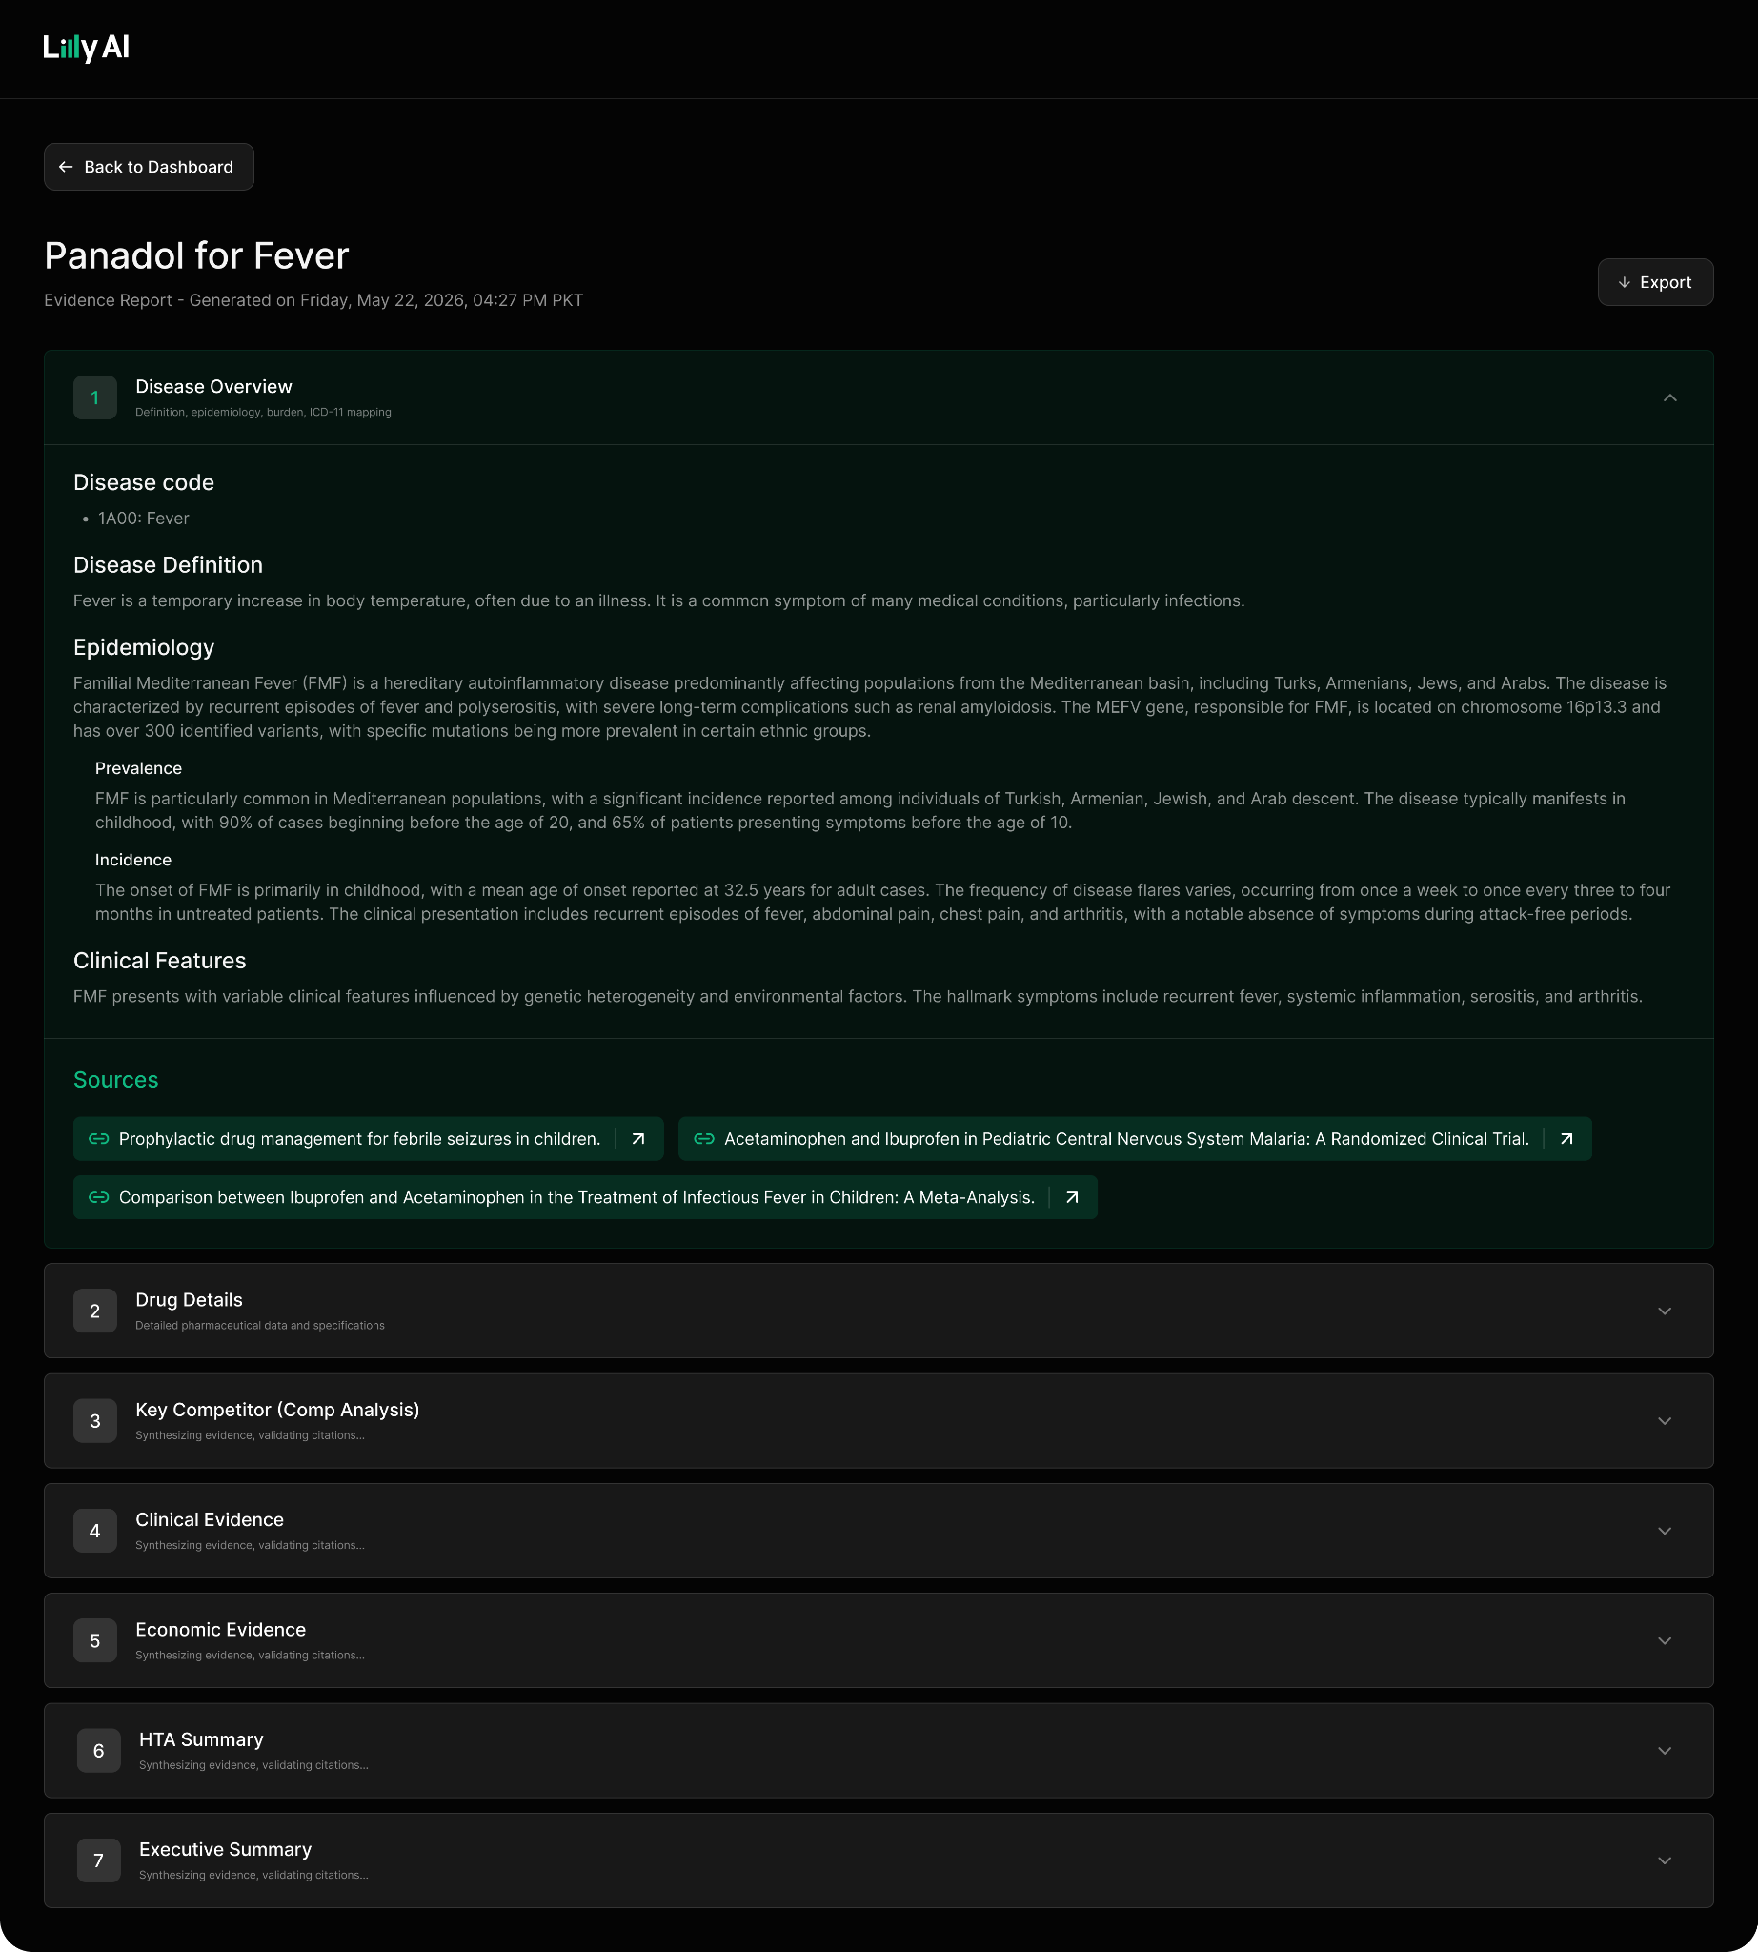Click the number 1 section badge
Viewport: 1758px width, 1952px height.
click(94, 398)
